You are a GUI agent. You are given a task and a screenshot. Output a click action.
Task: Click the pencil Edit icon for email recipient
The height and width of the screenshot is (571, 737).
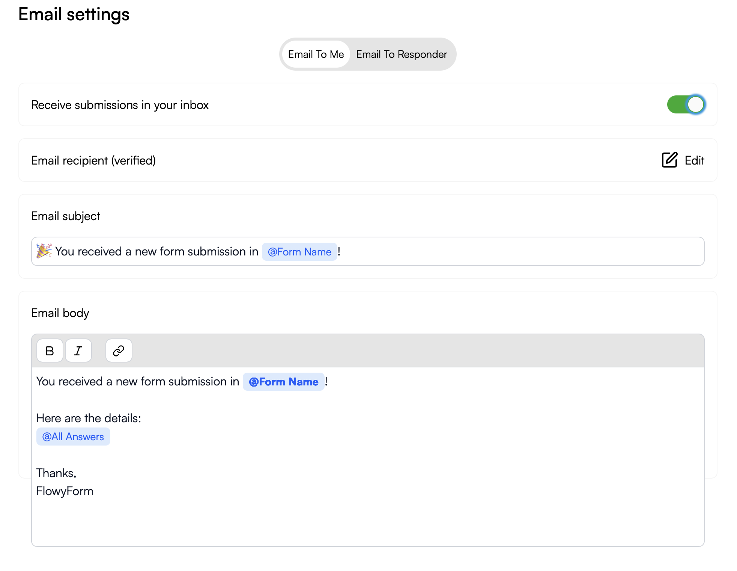pos(670,160)
